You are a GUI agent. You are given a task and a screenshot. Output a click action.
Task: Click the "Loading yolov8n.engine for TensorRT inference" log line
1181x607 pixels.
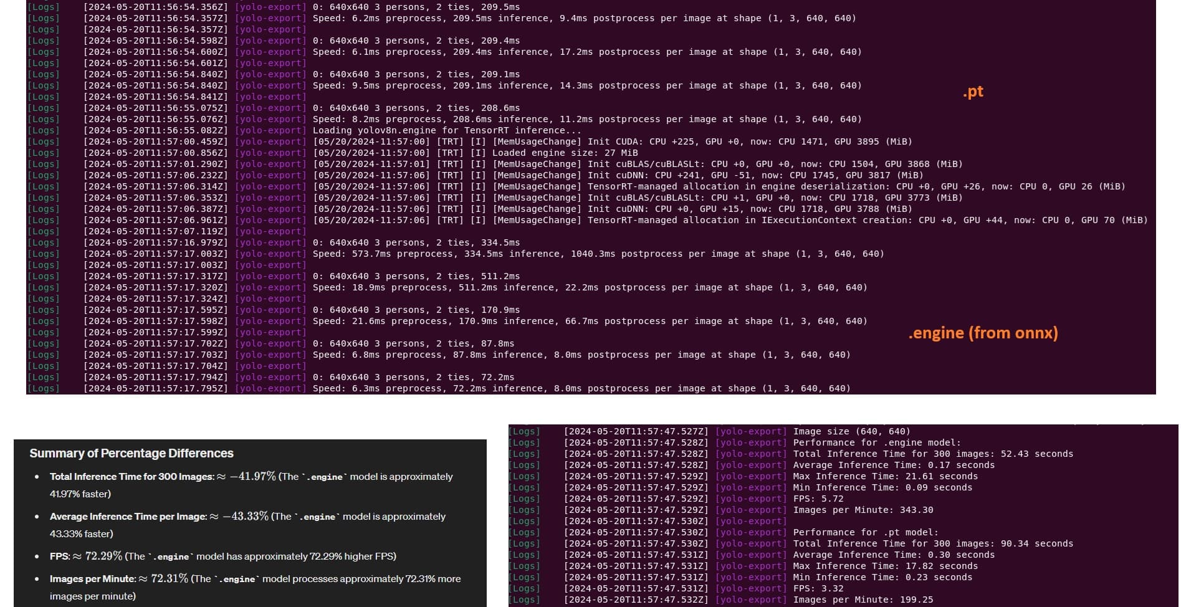(x=446, y=130)
